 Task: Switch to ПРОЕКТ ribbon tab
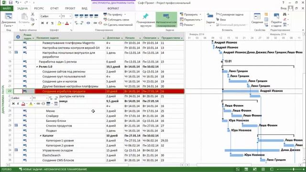(x=70, y=9)
